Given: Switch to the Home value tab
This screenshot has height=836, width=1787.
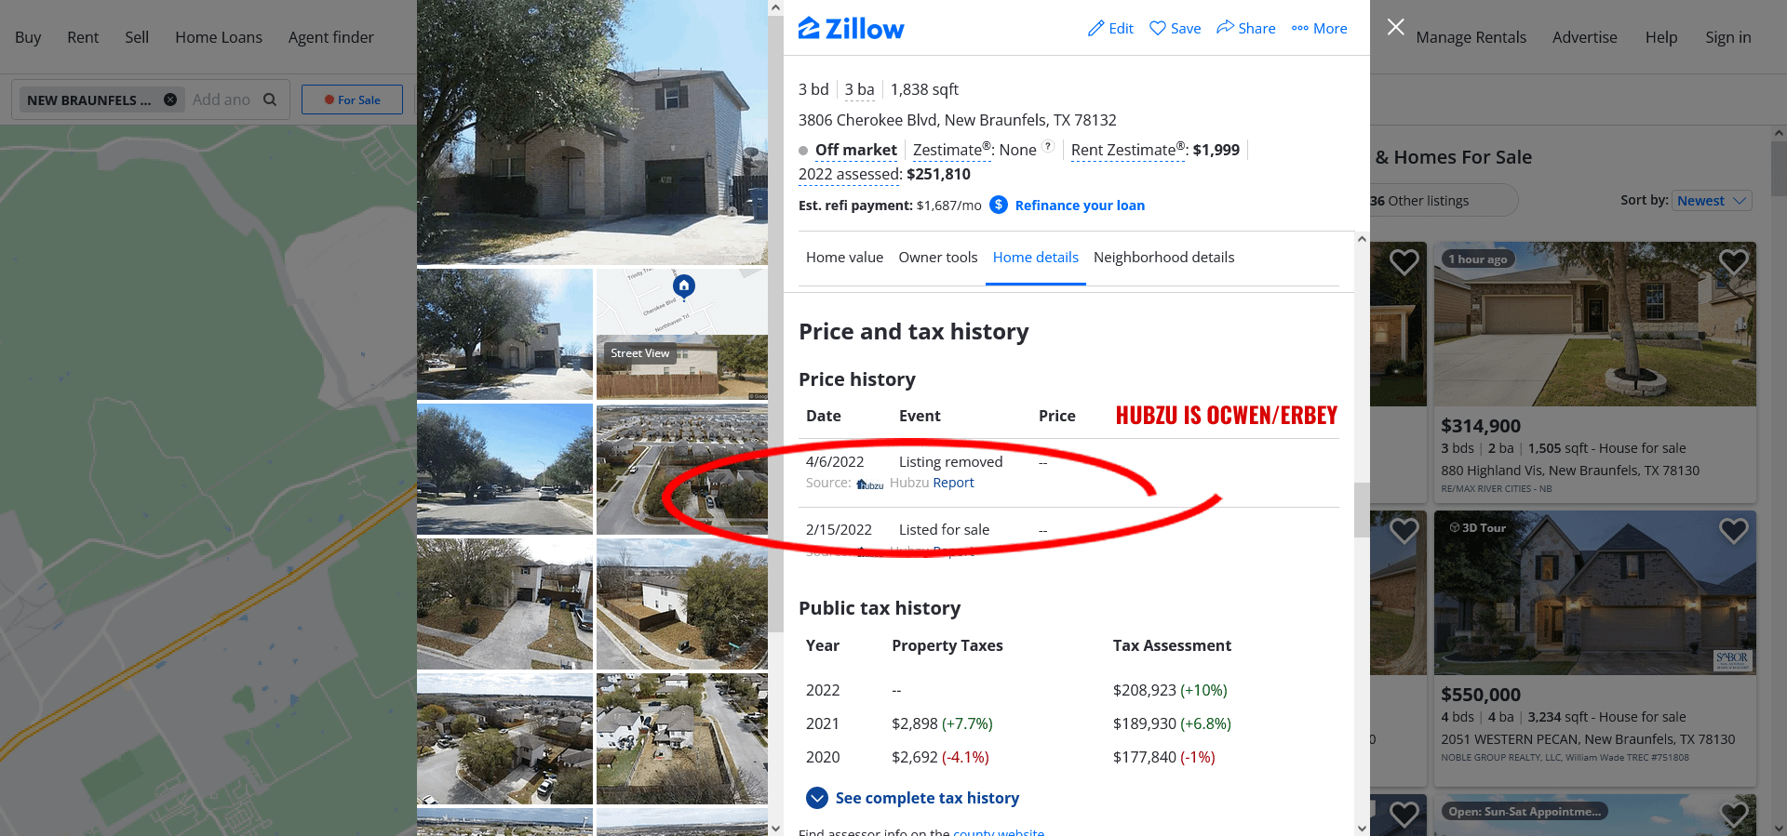Looking at the screenshot, I should 844,258.
